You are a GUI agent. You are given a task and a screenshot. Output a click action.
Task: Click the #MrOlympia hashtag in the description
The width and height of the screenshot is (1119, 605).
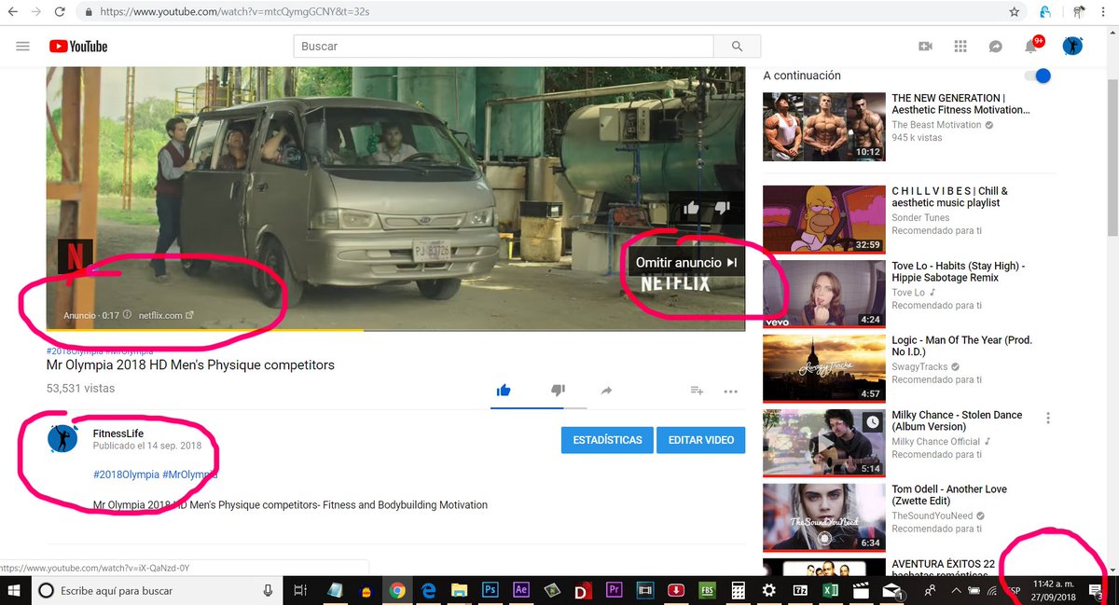point(190,474)
